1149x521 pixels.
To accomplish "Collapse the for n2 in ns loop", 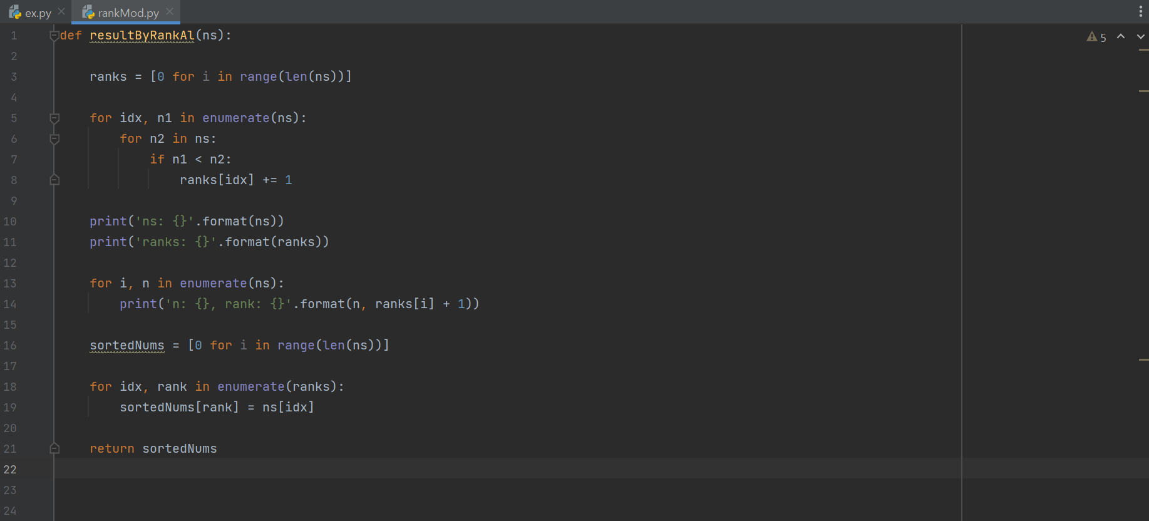I will click(54, 139).
